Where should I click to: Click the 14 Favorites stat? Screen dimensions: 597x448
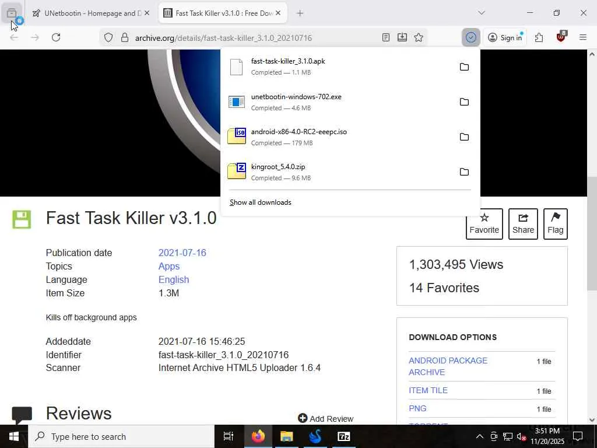click(444, 288)
